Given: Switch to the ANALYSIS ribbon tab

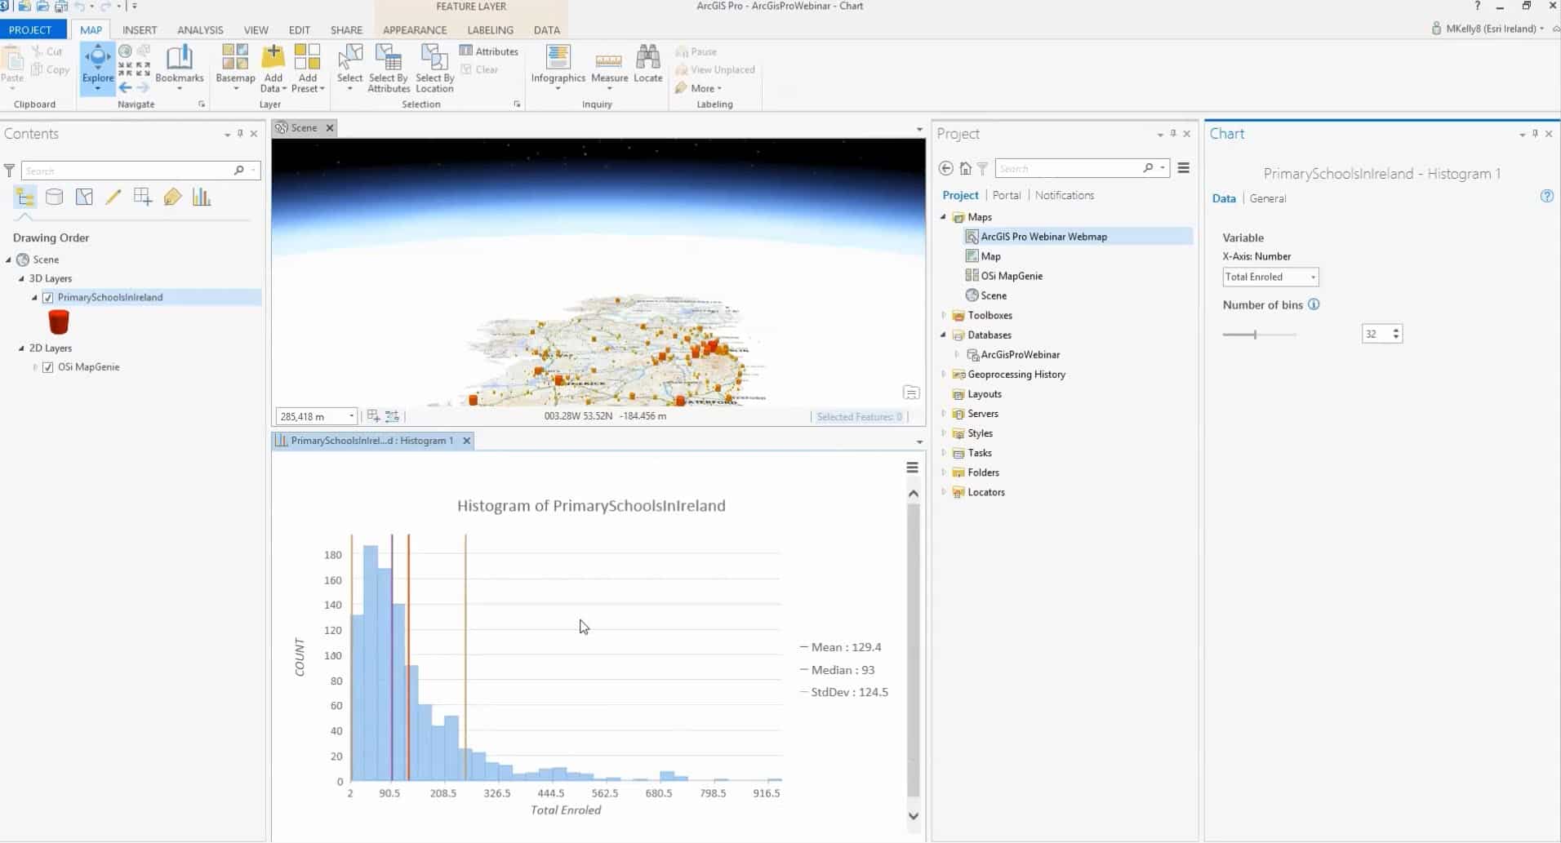Looking at the screenshot, I should pyautogui.click(x=200, y=30).
